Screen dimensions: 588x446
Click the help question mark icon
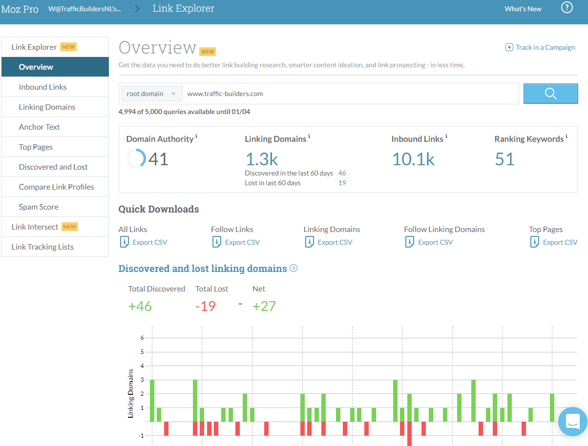point(567,8)
